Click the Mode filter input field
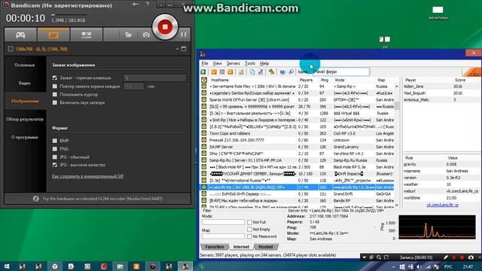Image resolution: width=482 pixels, height=271 pixels. pyautogui.click(x=224, y=222)
